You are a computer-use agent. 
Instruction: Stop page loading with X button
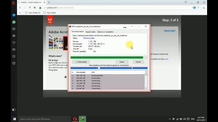click(x=30, y=7)
